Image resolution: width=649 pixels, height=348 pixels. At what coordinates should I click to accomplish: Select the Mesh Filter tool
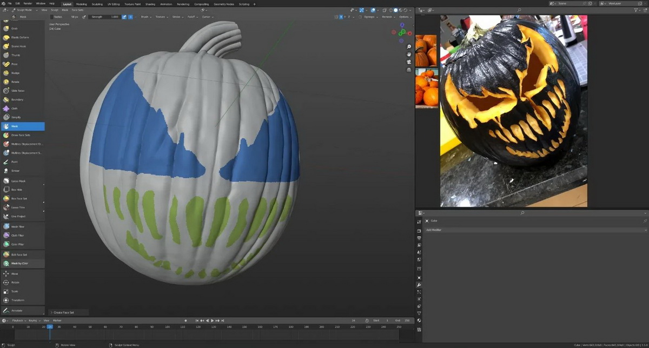[22, 226]
